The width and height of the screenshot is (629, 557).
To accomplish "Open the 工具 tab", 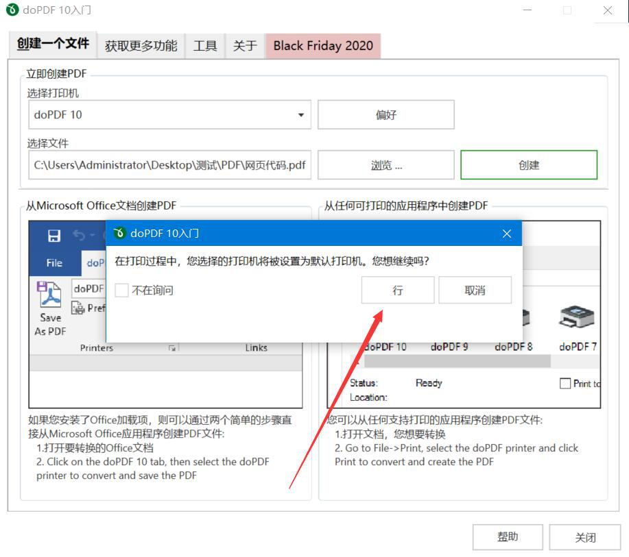I will 205,46.
